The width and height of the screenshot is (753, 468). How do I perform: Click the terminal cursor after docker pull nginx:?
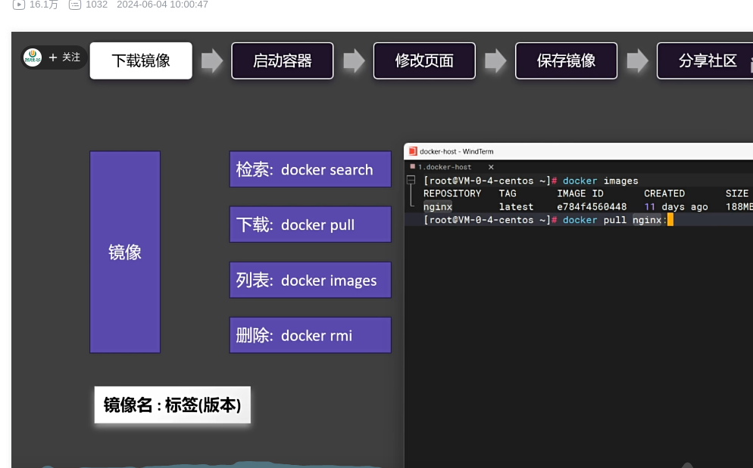[670, 220]
